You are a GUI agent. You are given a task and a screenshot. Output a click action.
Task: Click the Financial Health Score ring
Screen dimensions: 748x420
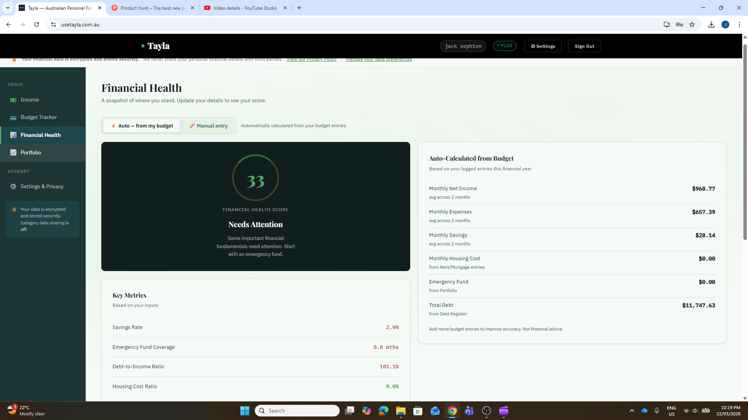(x=256, y=178)
